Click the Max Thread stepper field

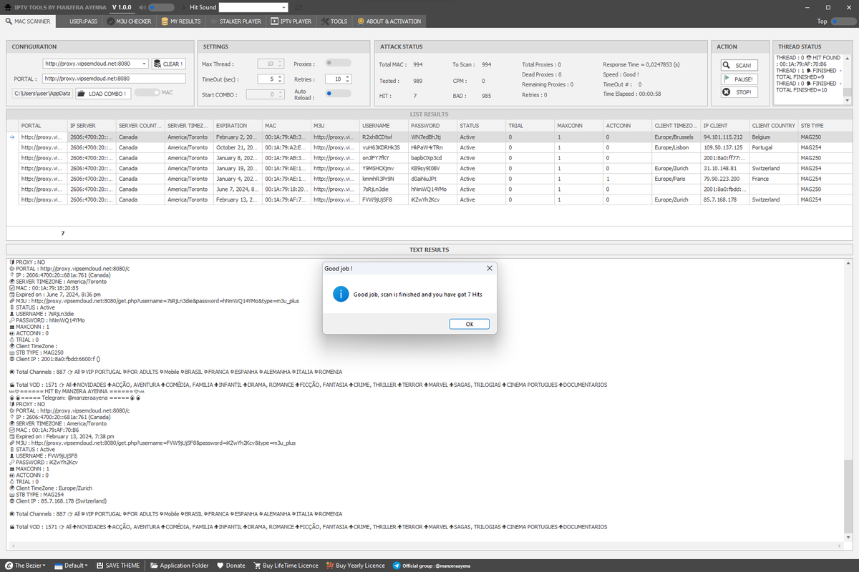[271, 64]
